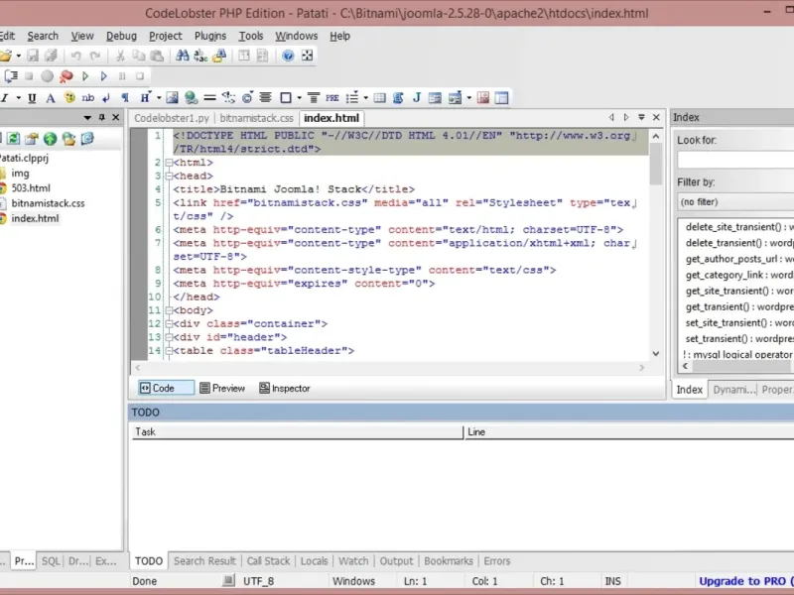This screenshot has height=595, width=794.
Task: Insert an image using the picture icon
Action: tap(172, 98)
